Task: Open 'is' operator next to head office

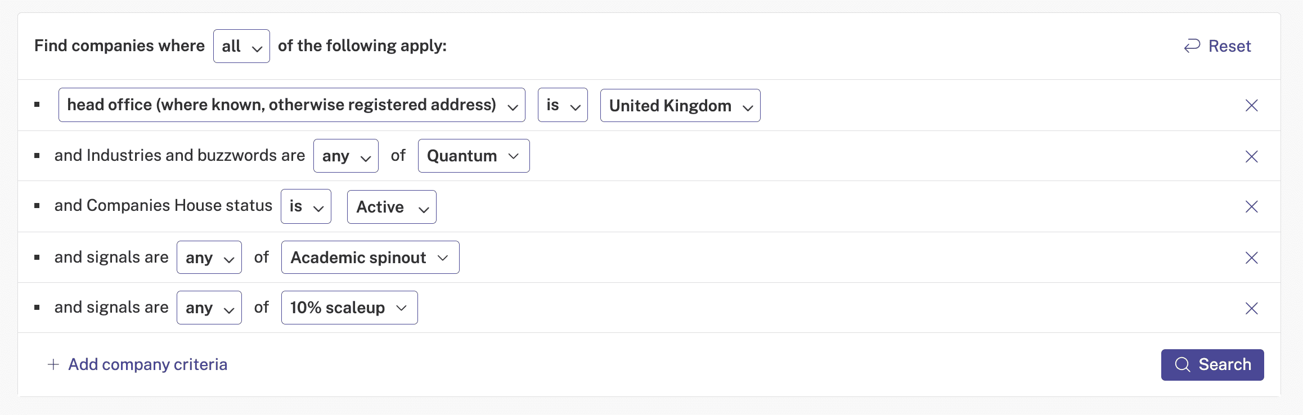Action: click(563, 105)
